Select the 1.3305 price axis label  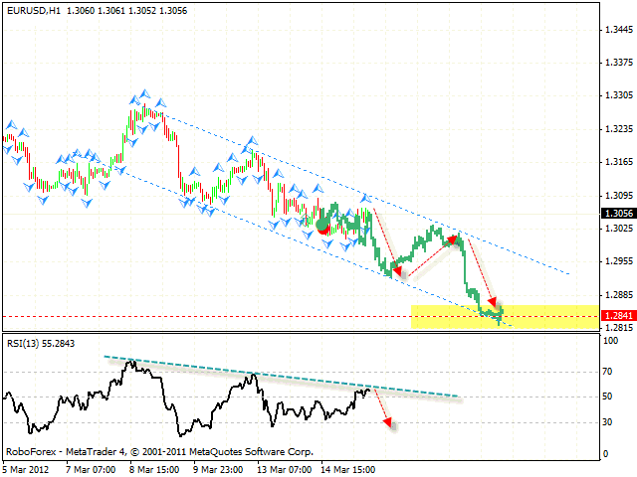617,96
